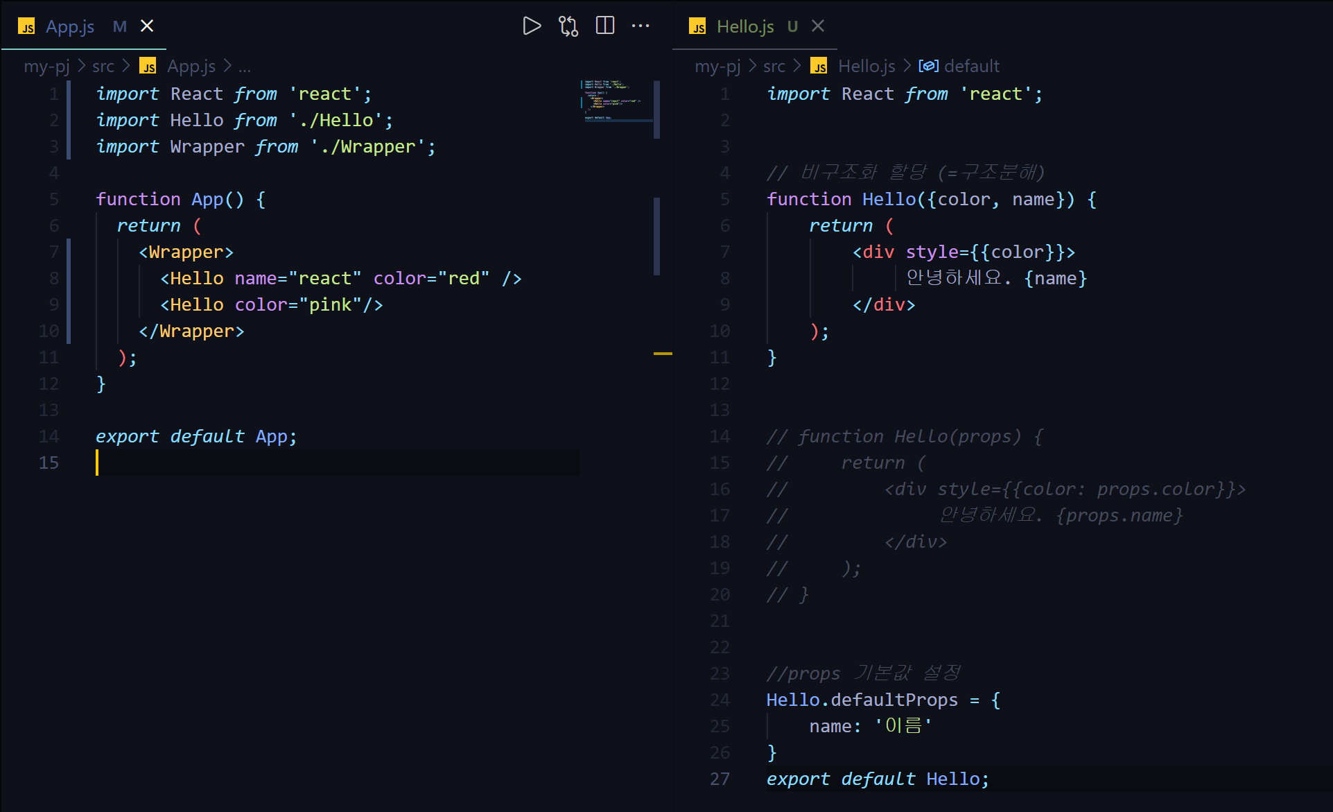Click the default symbol icon in the breadcrumb
Viewport: 1333px width, 812px height.
pos(928,66)
